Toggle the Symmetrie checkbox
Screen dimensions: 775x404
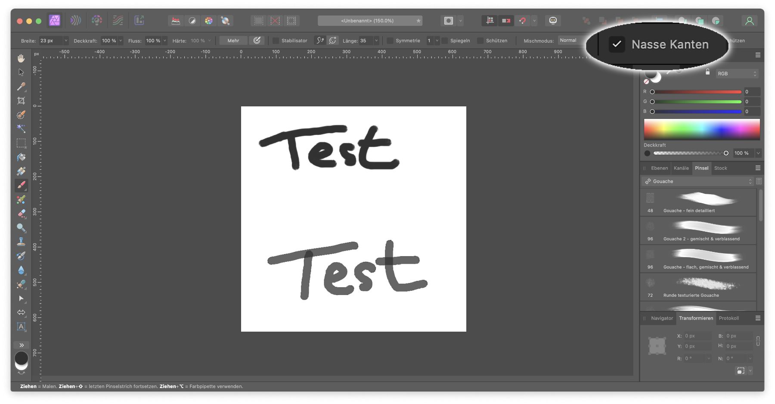390,40
